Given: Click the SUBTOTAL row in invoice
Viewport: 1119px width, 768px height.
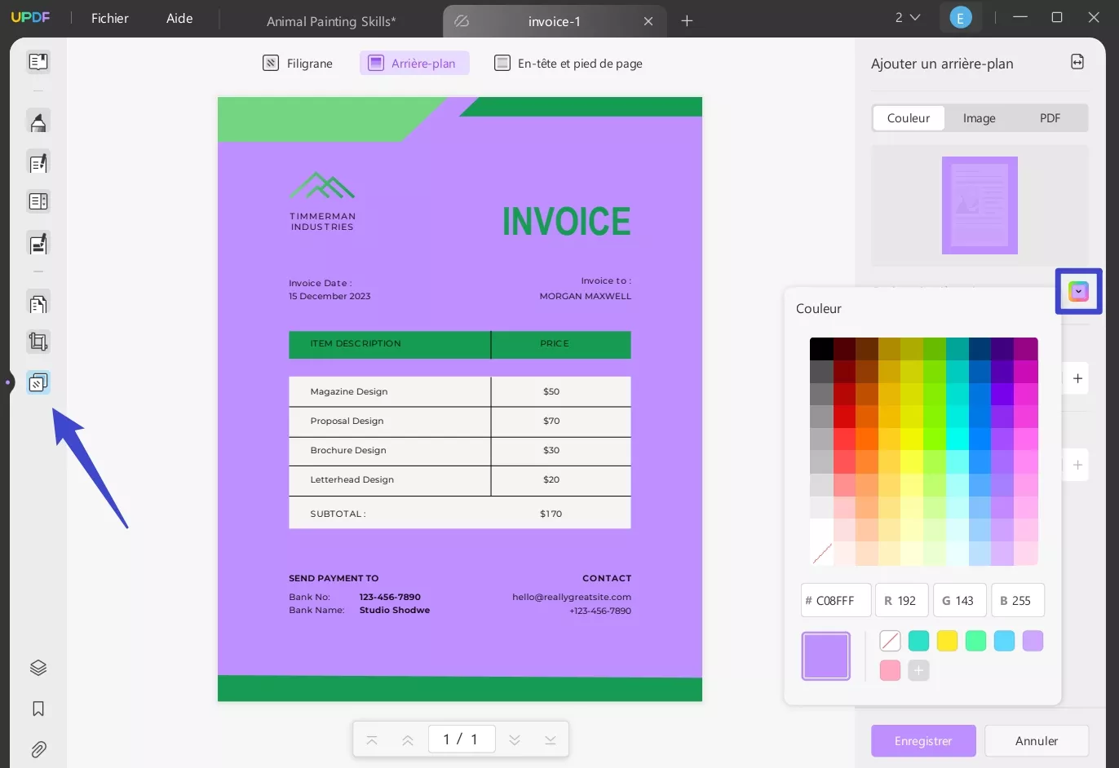Looking at the screenshot, I should click(460, 514).
